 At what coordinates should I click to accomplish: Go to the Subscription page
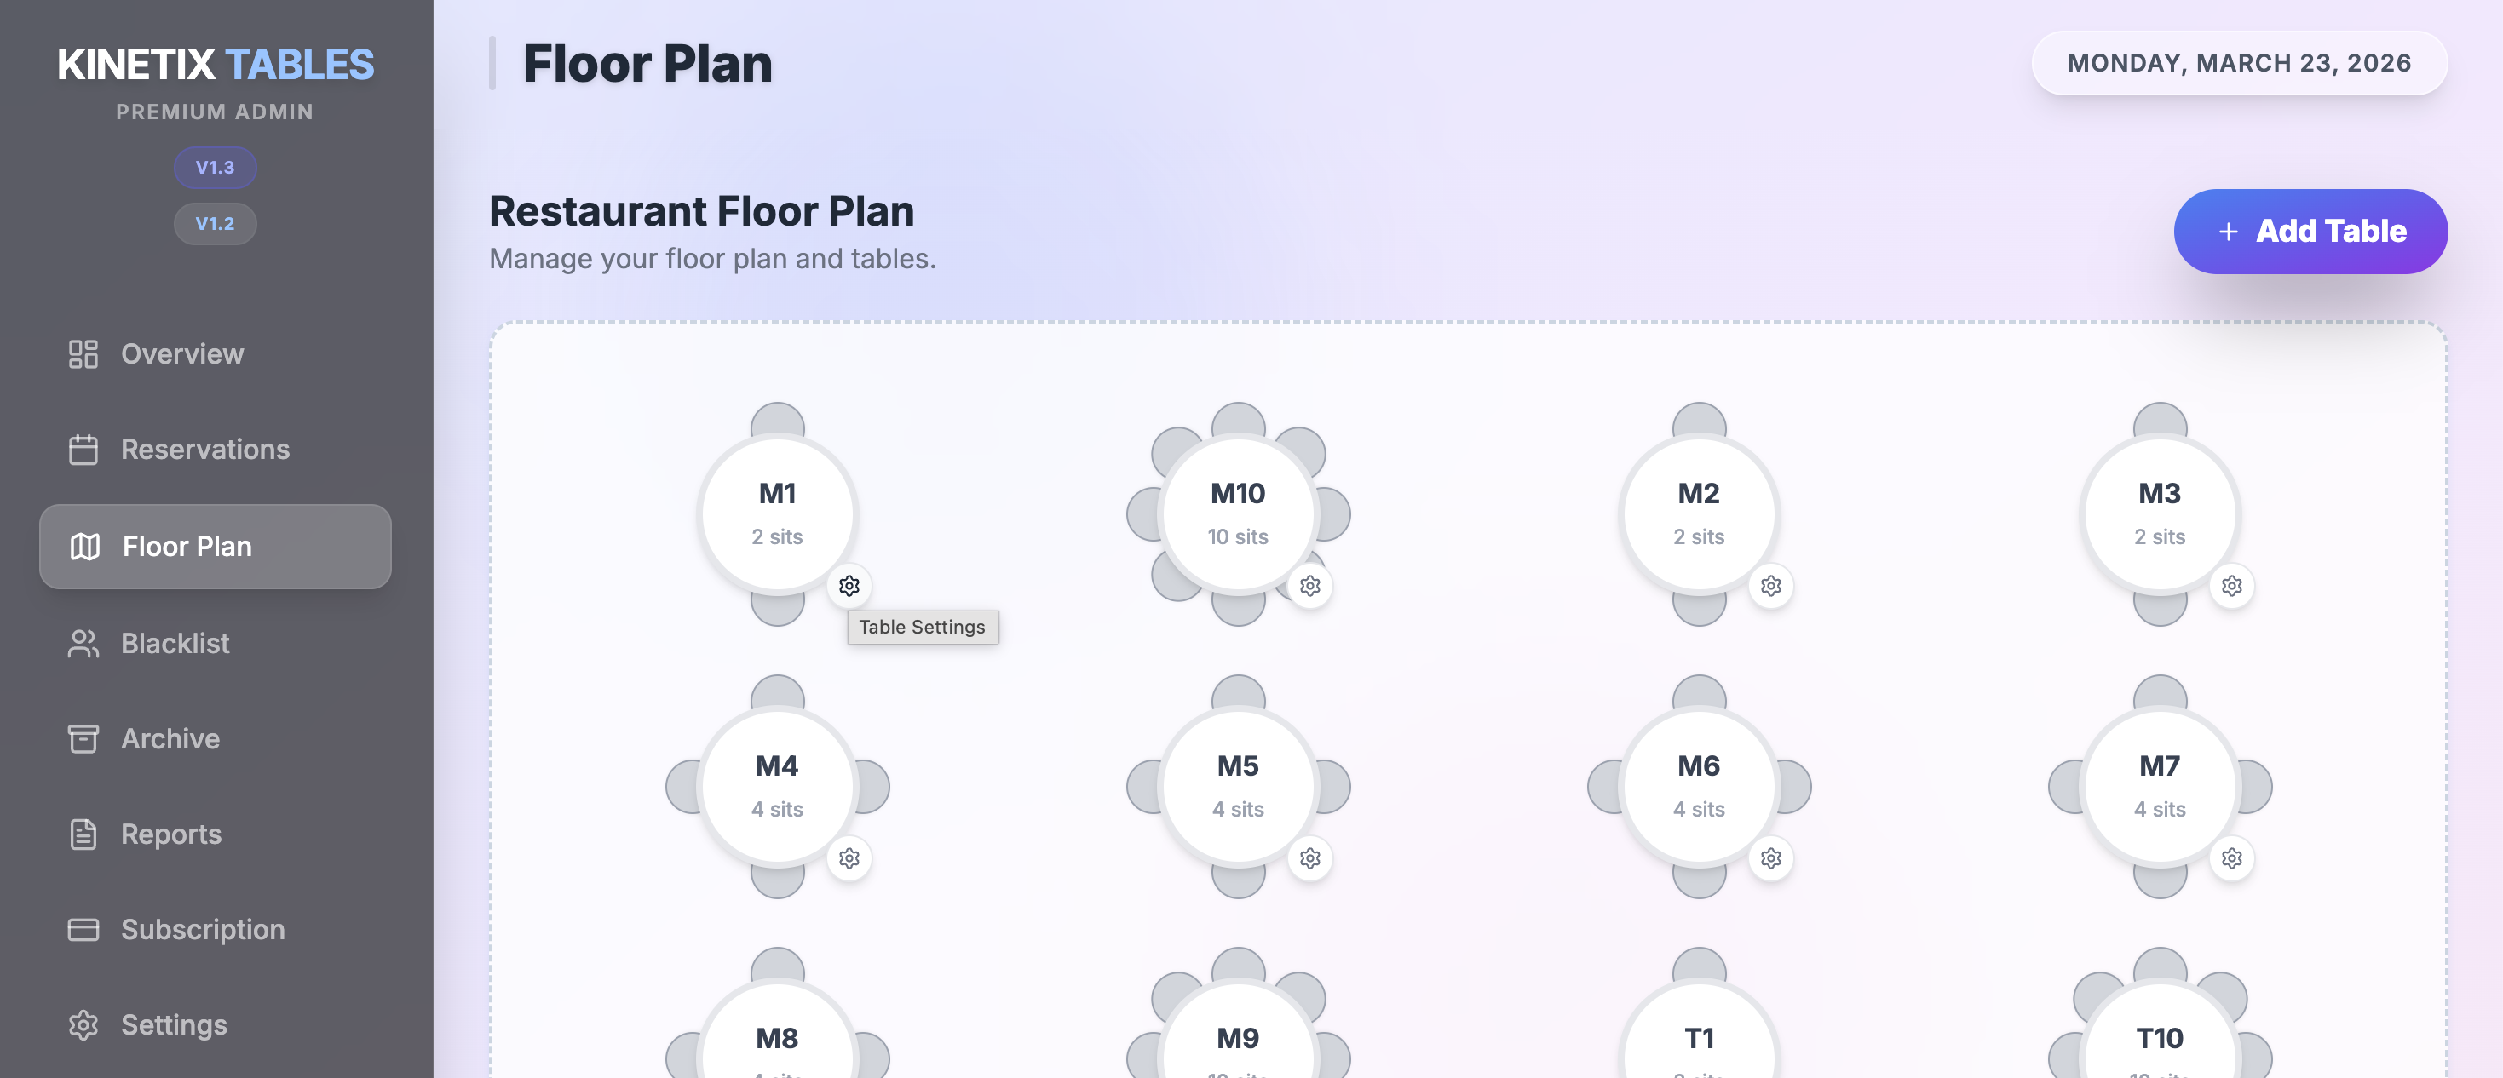(202, 929)
